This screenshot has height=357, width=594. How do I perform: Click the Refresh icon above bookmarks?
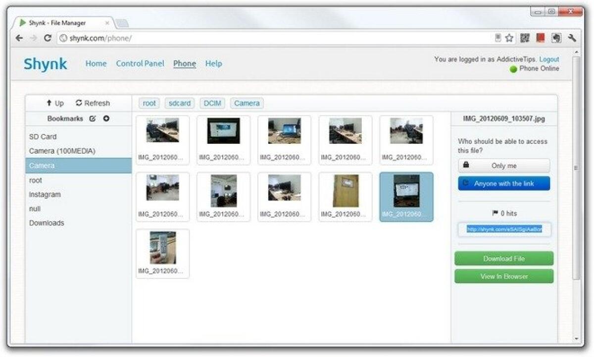click(78, 103)
